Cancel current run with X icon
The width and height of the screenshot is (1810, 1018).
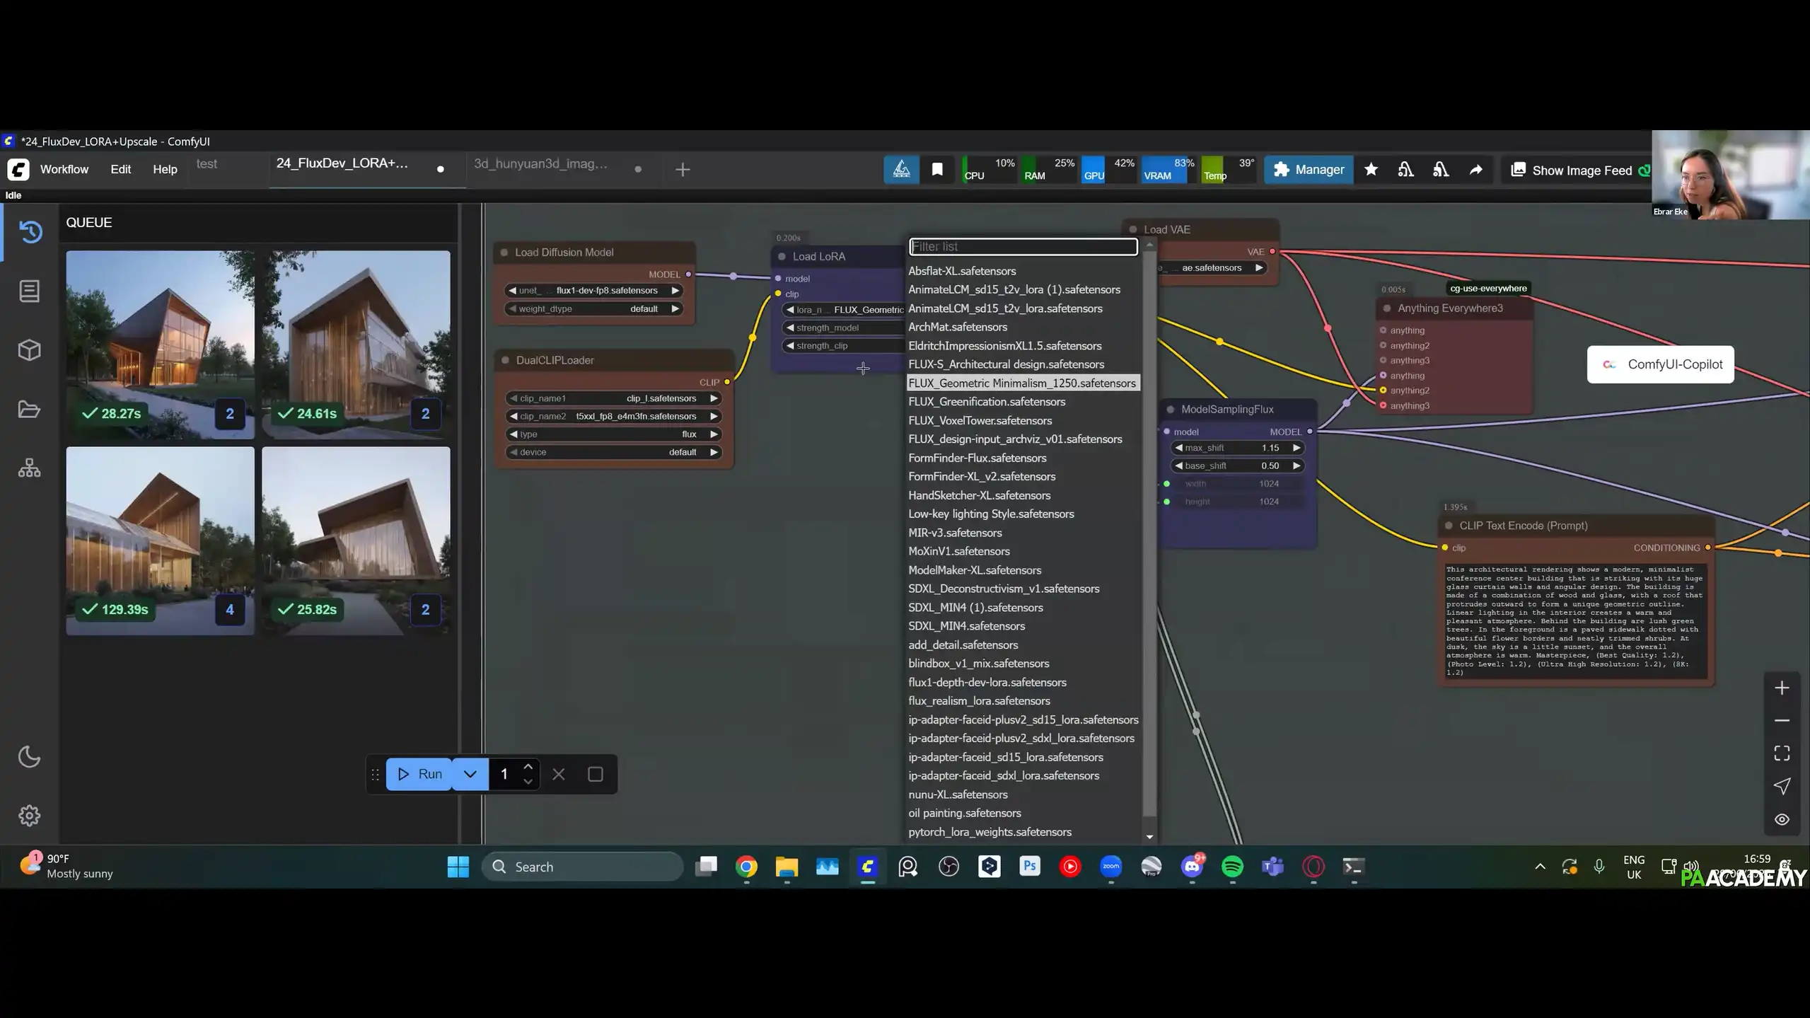point(559,775)
